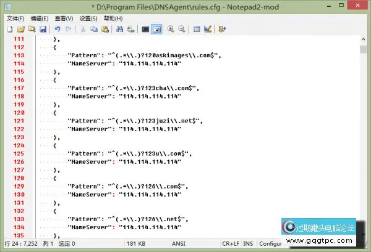Click the greyed Redo arrow icon
Image resolution: width=371 pixels, height=252 pixels.
click(x=69, y=29)
